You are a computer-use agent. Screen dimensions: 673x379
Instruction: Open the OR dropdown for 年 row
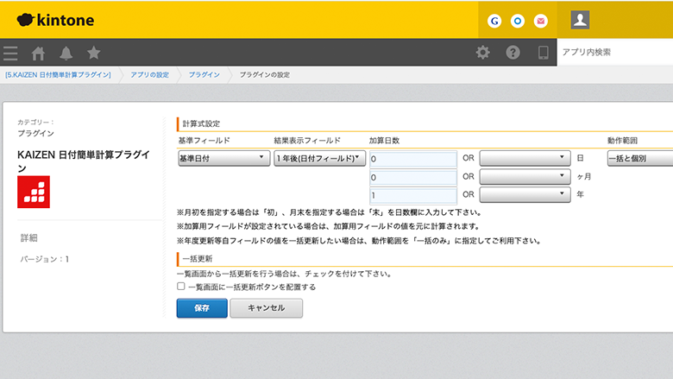click(x=525, y=194)
